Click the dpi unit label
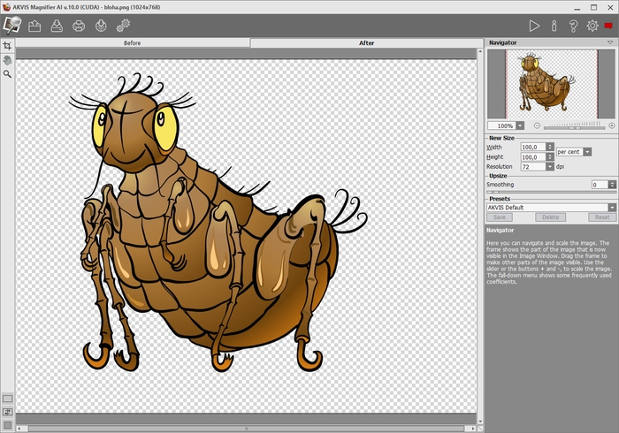Viewport: 619px width, 433px height. (560, 167)
